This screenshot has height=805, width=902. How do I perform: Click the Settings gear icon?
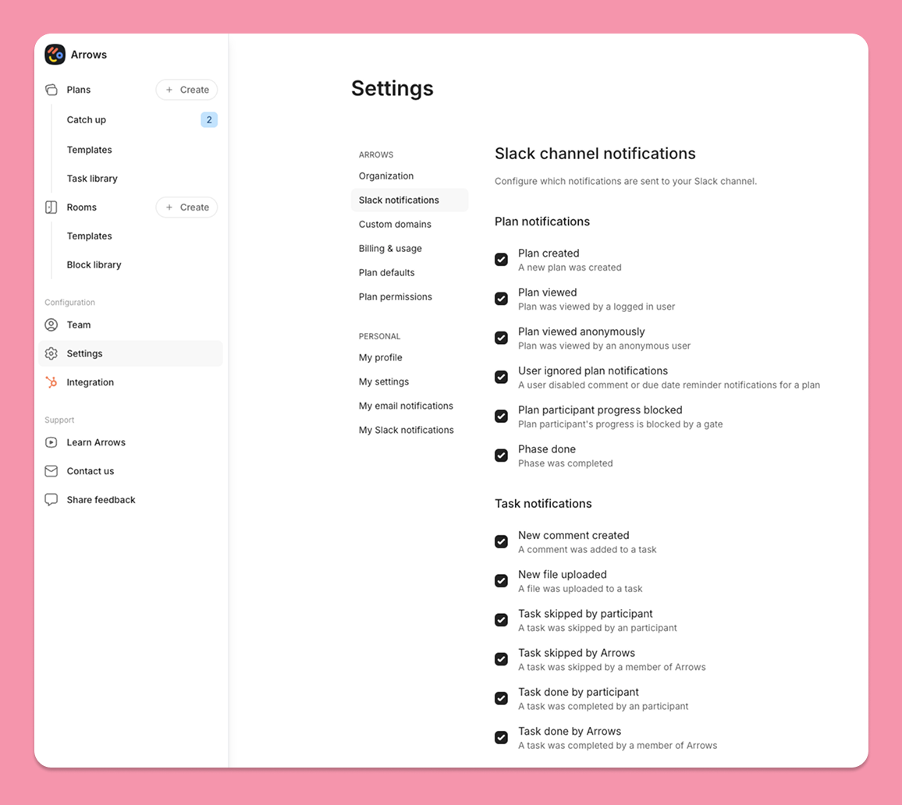pos(51,353)
